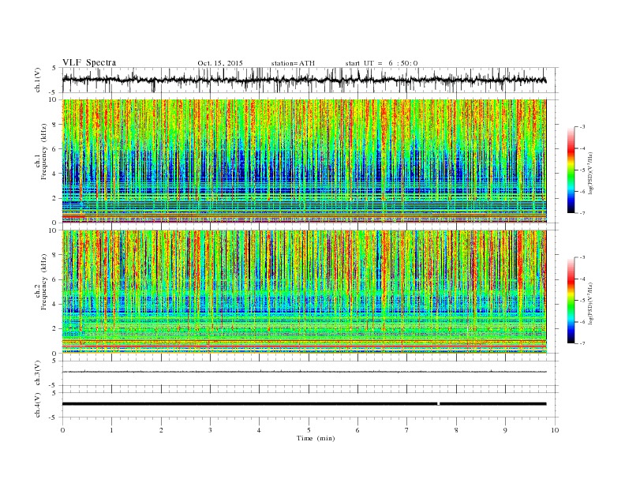The image size is (625, 483).
Task: Click the "-3" label atop ch.1 colorbar
Action: pyautogui.click(x=582, y=127)
